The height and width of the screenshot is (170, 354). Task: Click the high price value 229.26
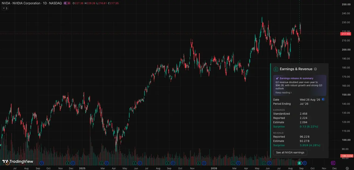pos(91,3)
